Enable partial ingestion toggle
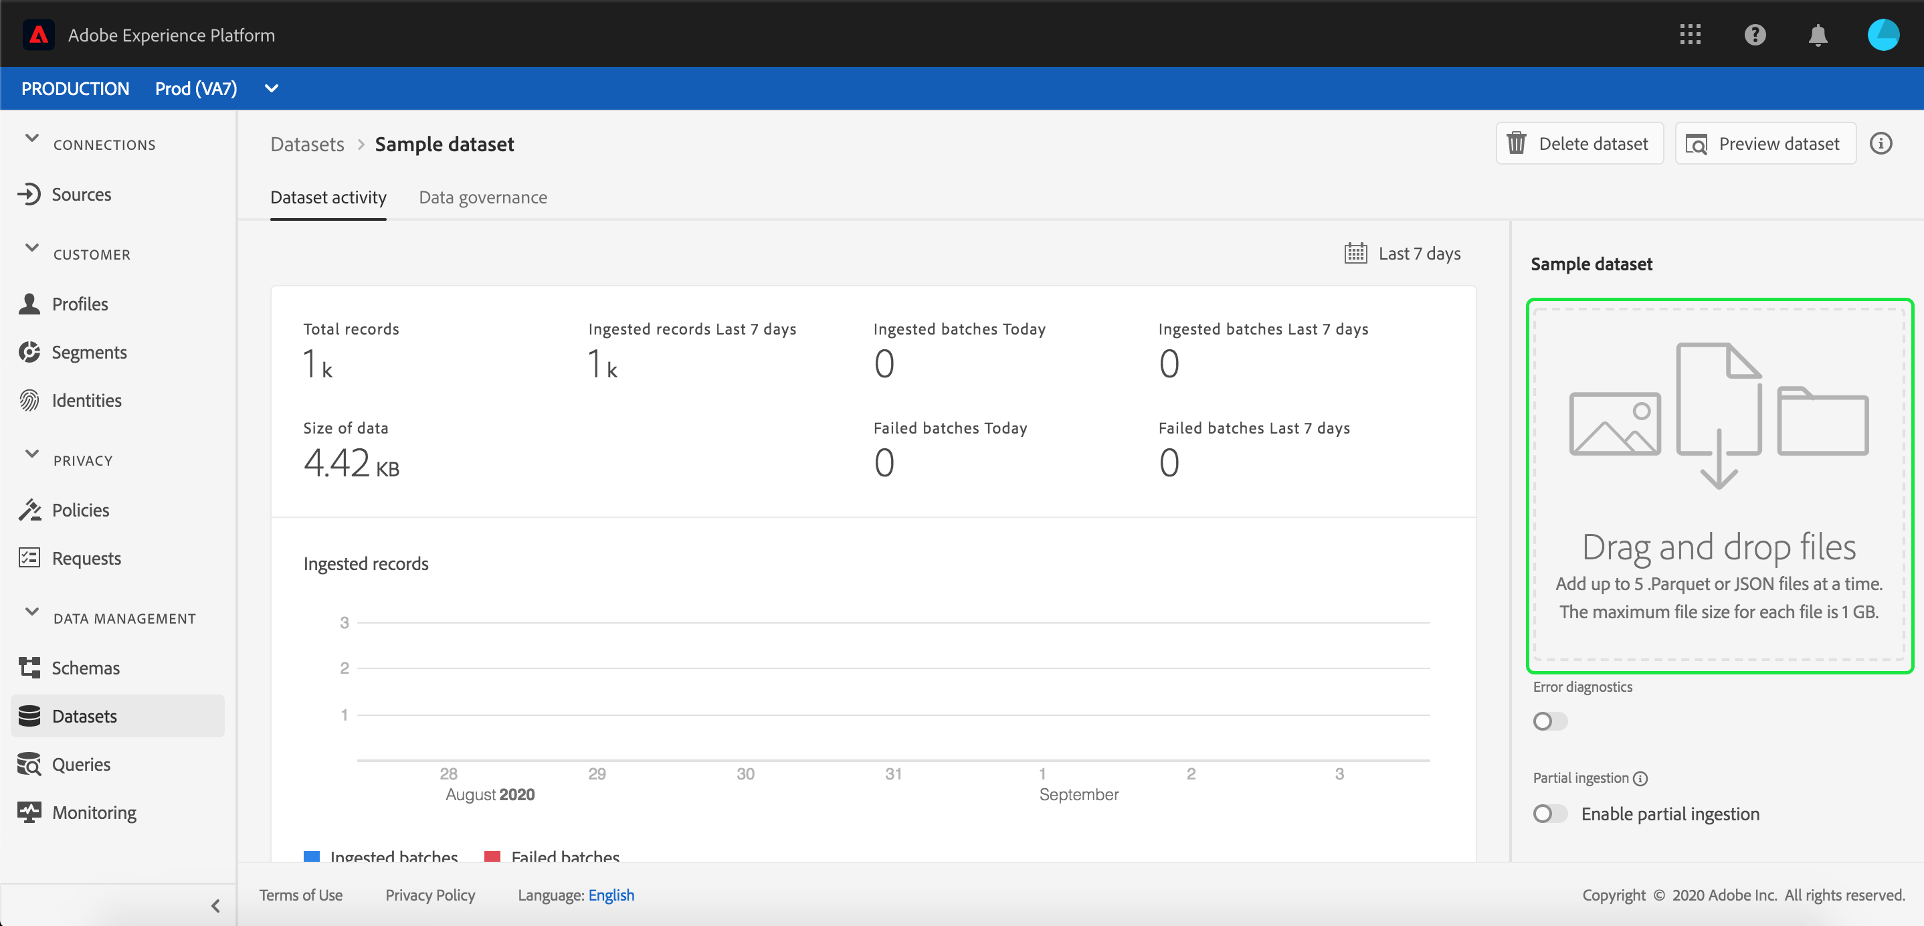Screen dimensions: 1924x926 1550,813
